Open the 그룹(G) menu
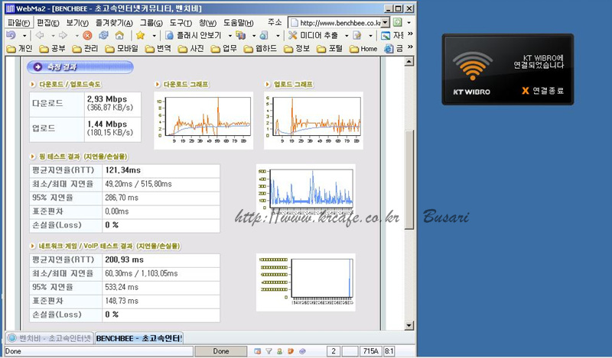Screen dimensions: 612x358 click(x=151, y=23)
